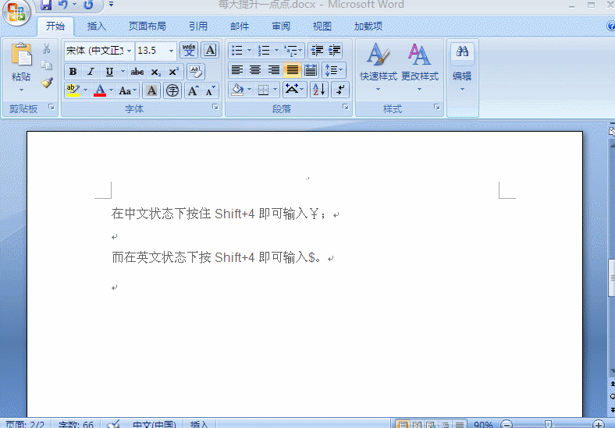Toggle superscript x² formatting
615x428 pixels.
173,72
